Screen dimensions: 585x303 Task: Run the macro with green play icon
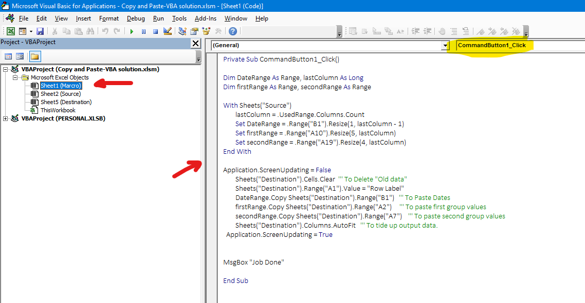click(132, 32)
